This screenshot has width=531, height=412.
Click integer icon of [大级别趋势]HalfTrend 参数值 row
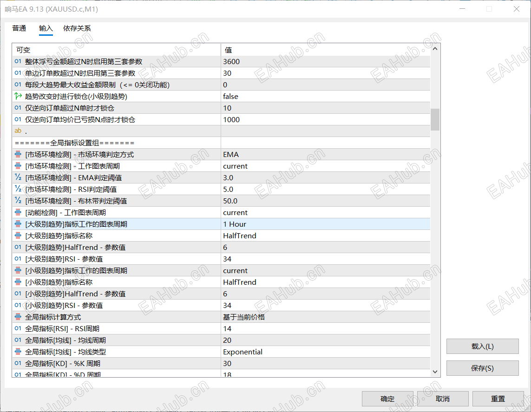click(18, 247)
